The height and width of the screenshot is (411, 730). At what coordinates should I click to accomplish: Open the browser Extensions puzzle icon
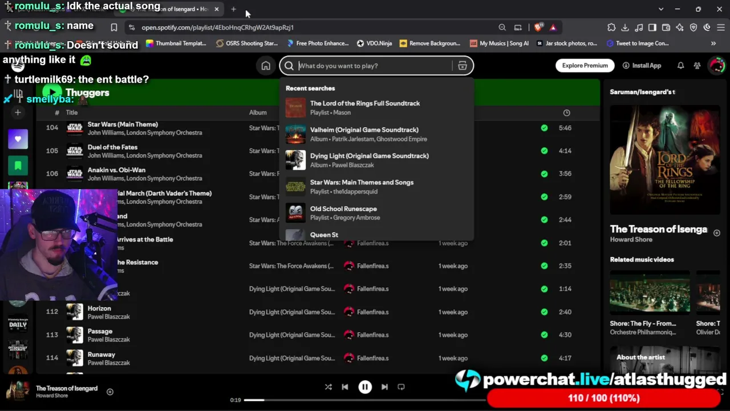pyautogui.click(x=611, y=27)
